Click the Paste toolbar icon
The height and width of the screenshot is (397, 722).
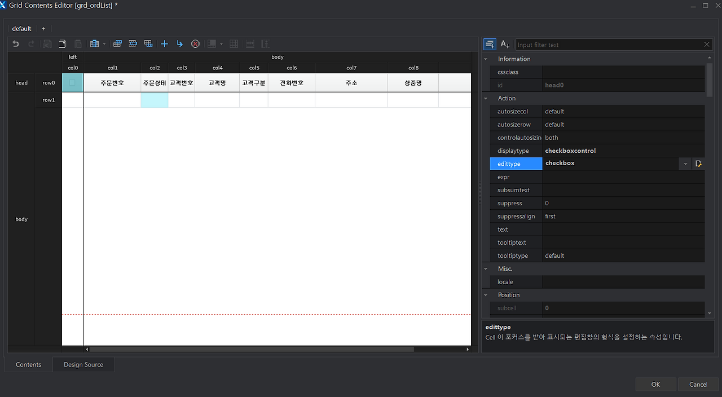click(78, 43)
